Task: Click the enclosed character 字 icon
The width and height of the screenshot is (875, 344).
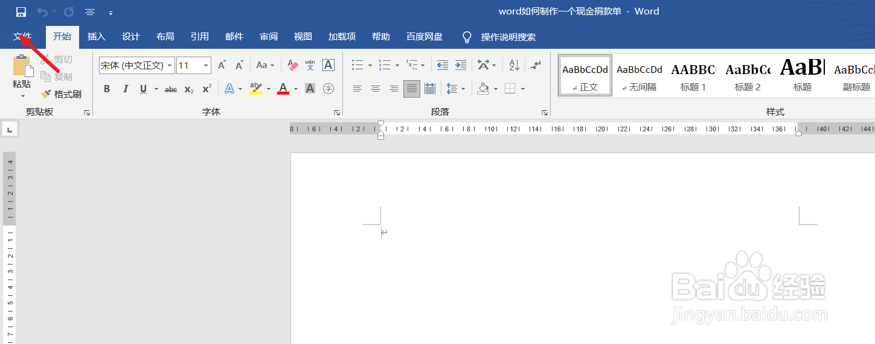Action: coord(329,89)
